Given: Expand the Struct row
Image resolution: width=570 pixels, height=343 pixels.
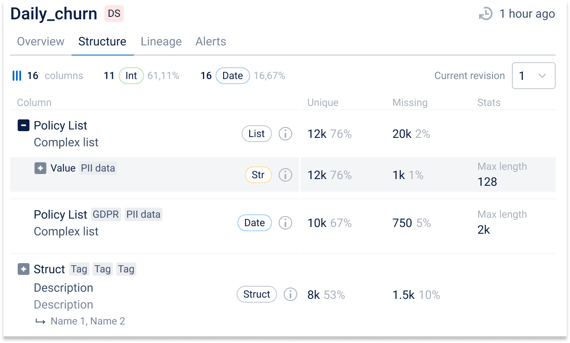Looking at the screenshot, I should click(24, 269).
